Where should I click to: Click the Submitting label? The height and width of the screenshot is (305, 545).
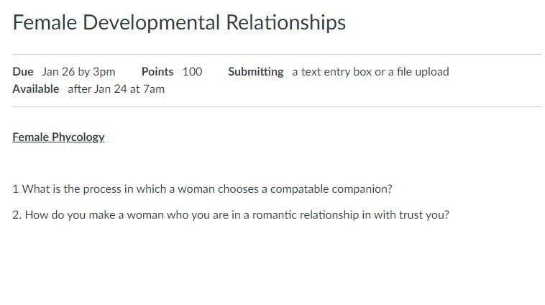click(256, 72)
